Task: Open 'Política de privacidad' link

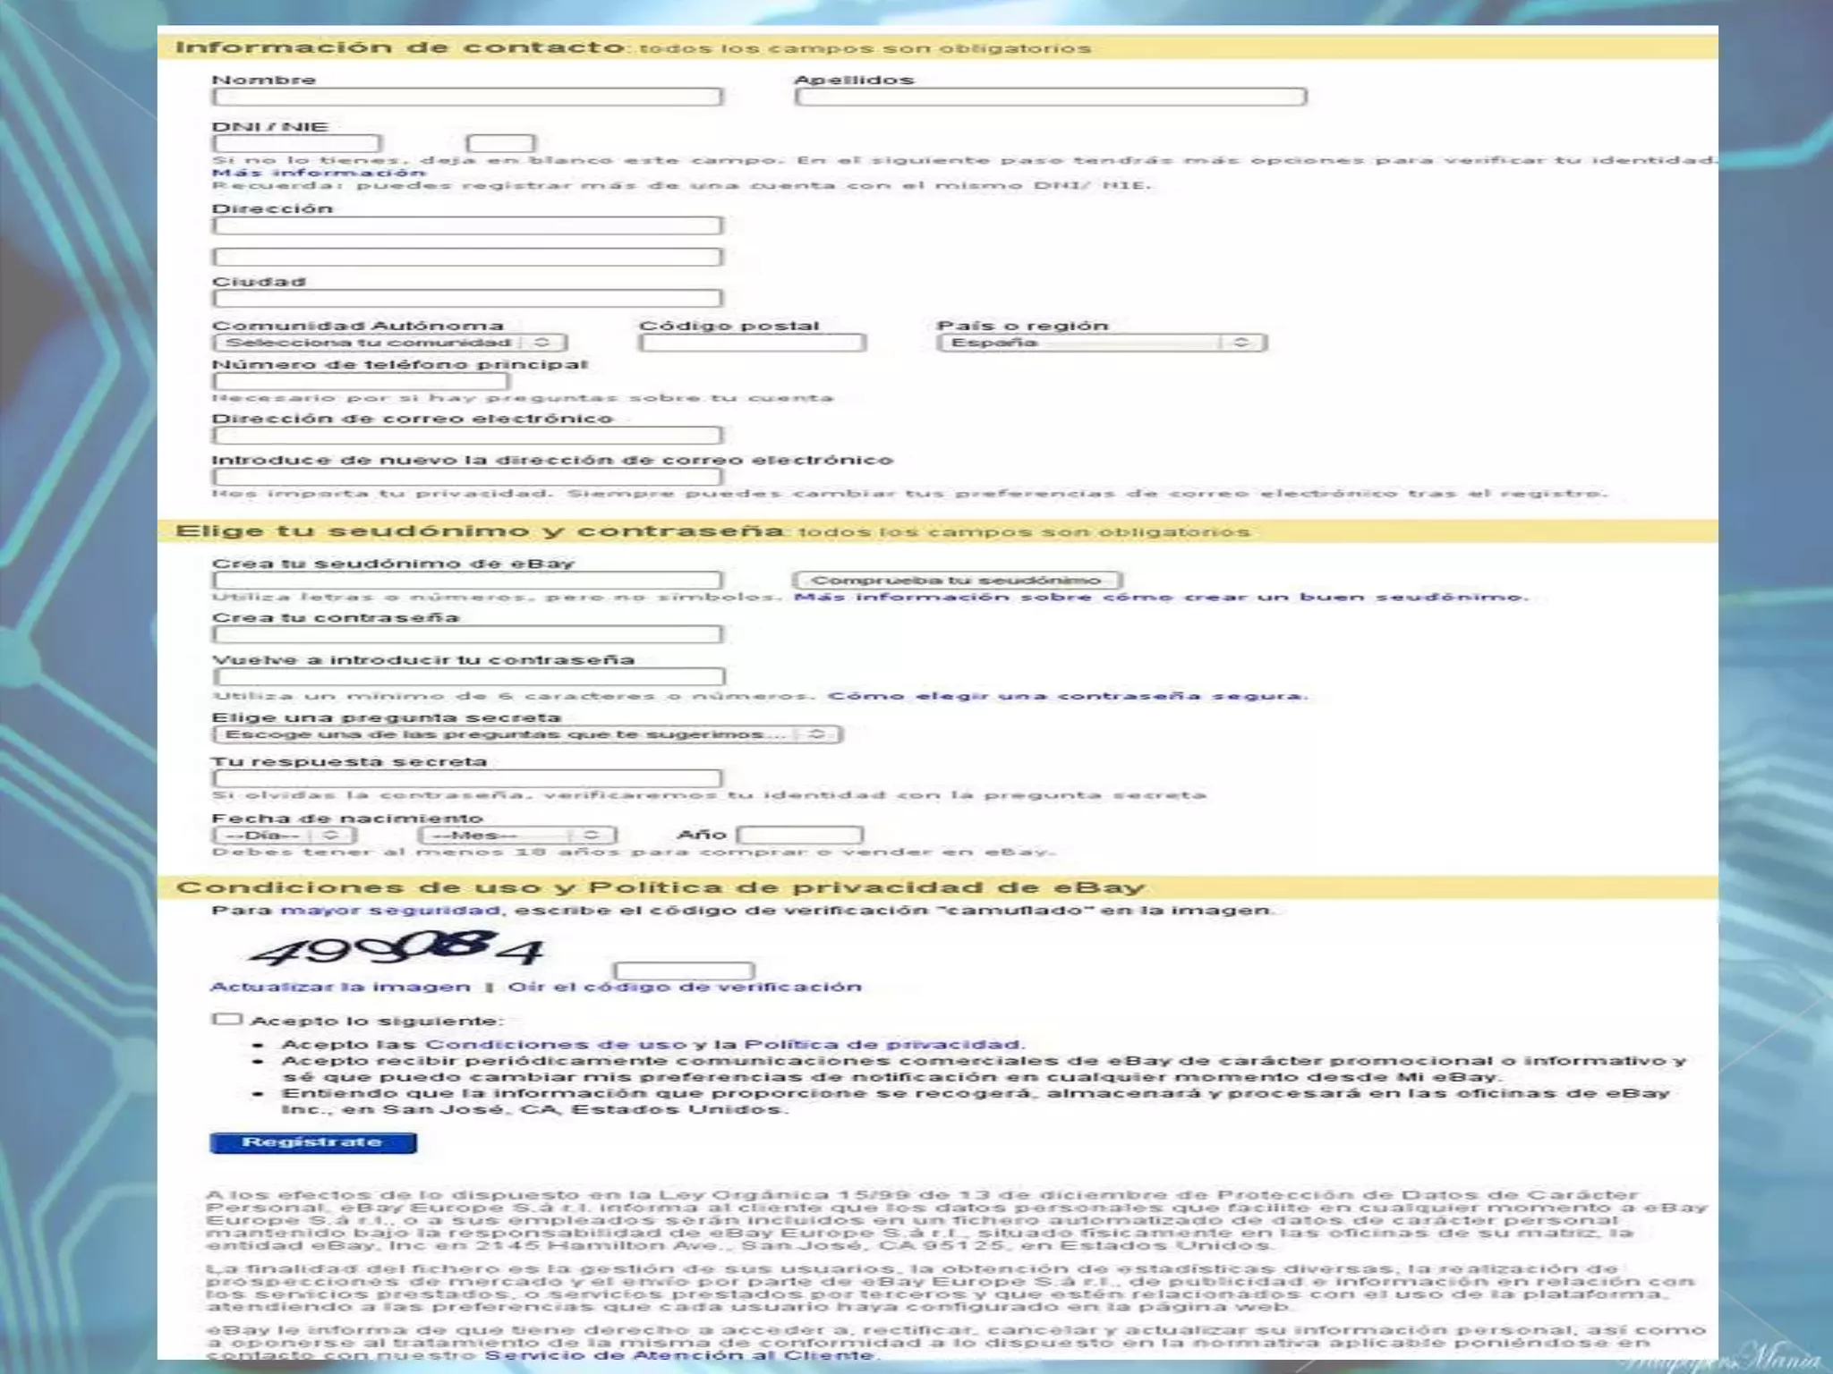Action: click(x=882, y=1044)
